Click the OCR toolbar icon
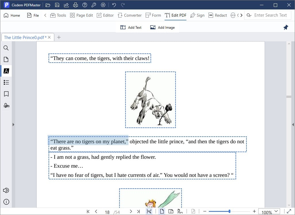Screen dimensions: 295x215 233,15
